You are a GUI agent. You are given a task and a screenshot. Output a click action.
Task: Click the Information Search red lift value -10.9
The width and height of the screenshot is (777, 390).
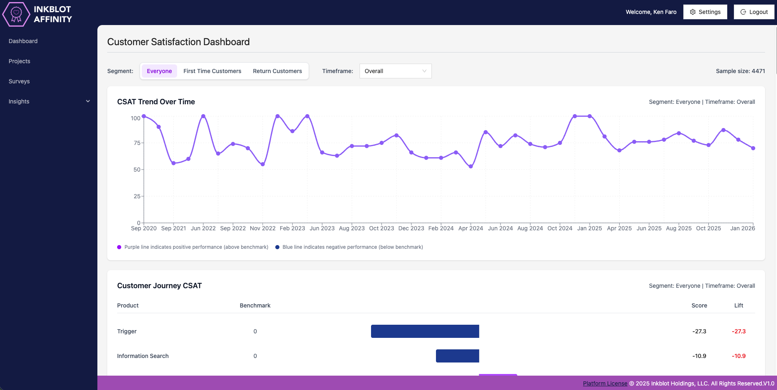[738, 356]
